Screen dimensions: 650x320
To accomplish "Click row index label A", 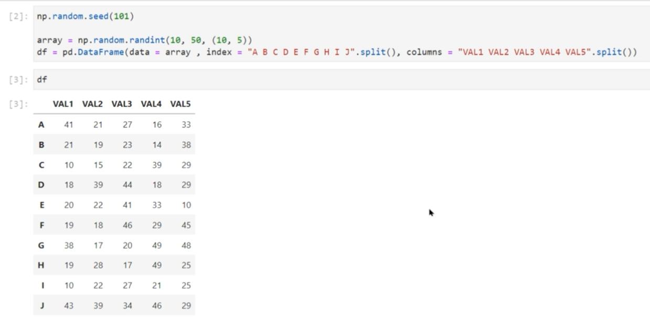I will click(41, 124).
